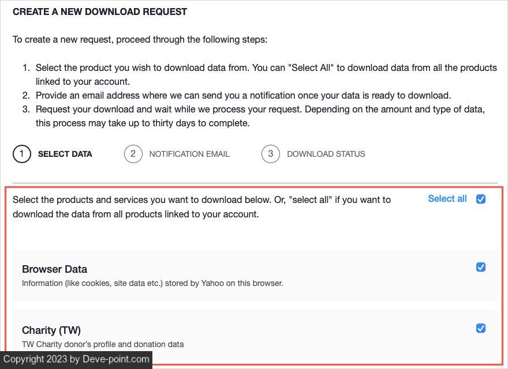The height and width of the screenshot is (369, 508).
Task: Click the Browser Data product heading
Action: click(x=54, y=269)
